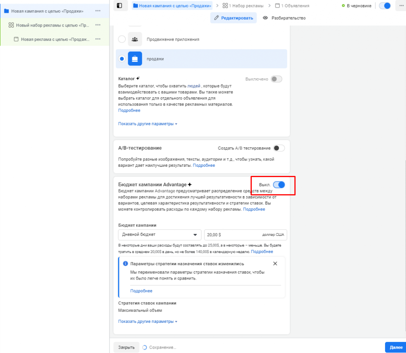Open options menu for «Новая реклама» row
The width and height of the screenshot is (406, 353).
click(98, 39)
